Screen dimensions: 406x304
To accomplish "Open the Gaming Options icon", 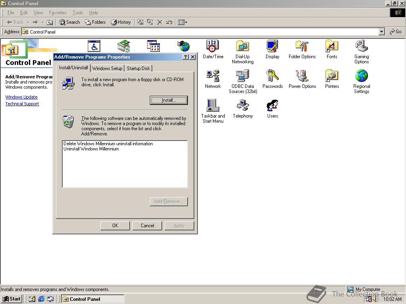I will (x=362, y=52).
